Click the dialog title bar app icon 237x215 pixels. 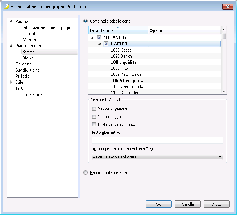pos(6,6)
